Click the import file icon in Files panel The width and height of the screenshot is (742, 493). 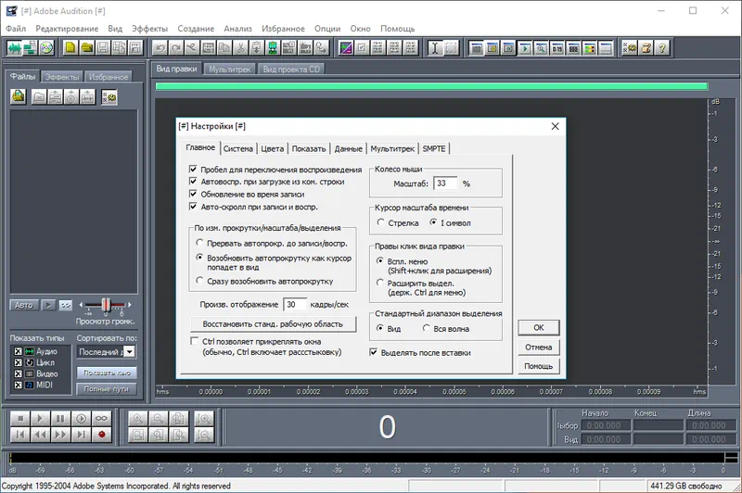(x=18, y=97)
